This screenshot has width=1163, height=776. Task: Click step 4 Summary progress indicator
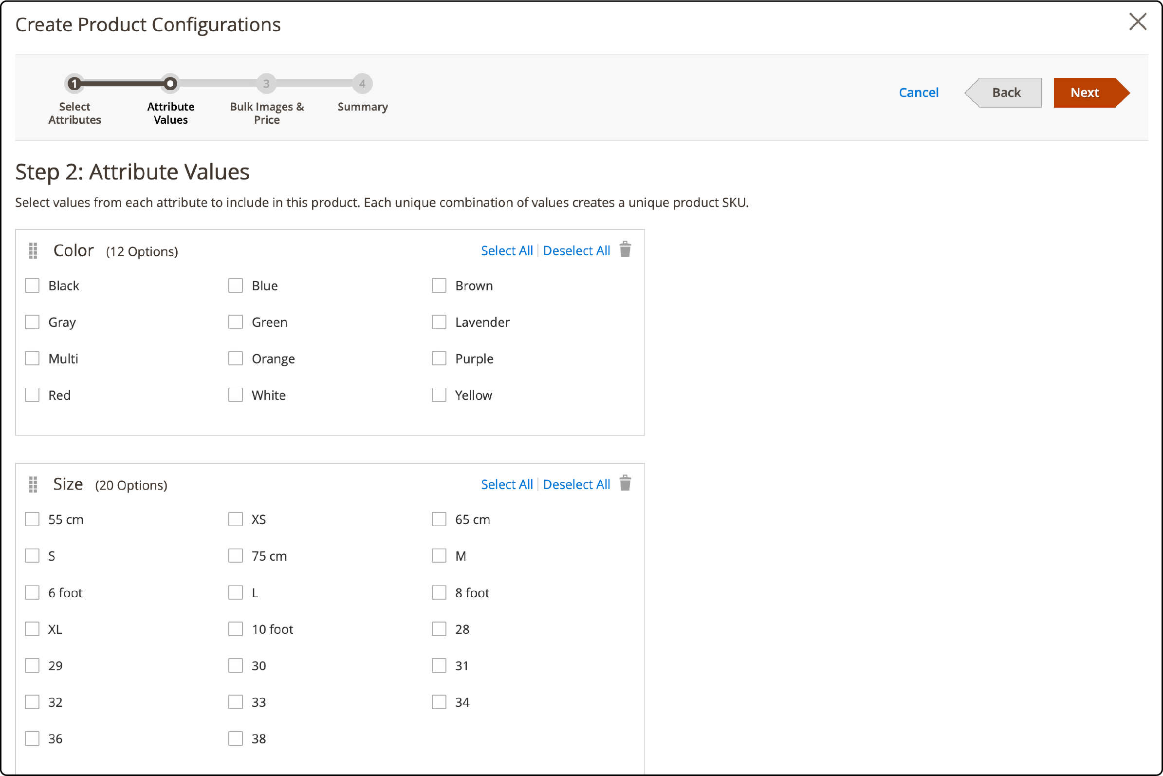pyautogui.click(x=361, y=84)
